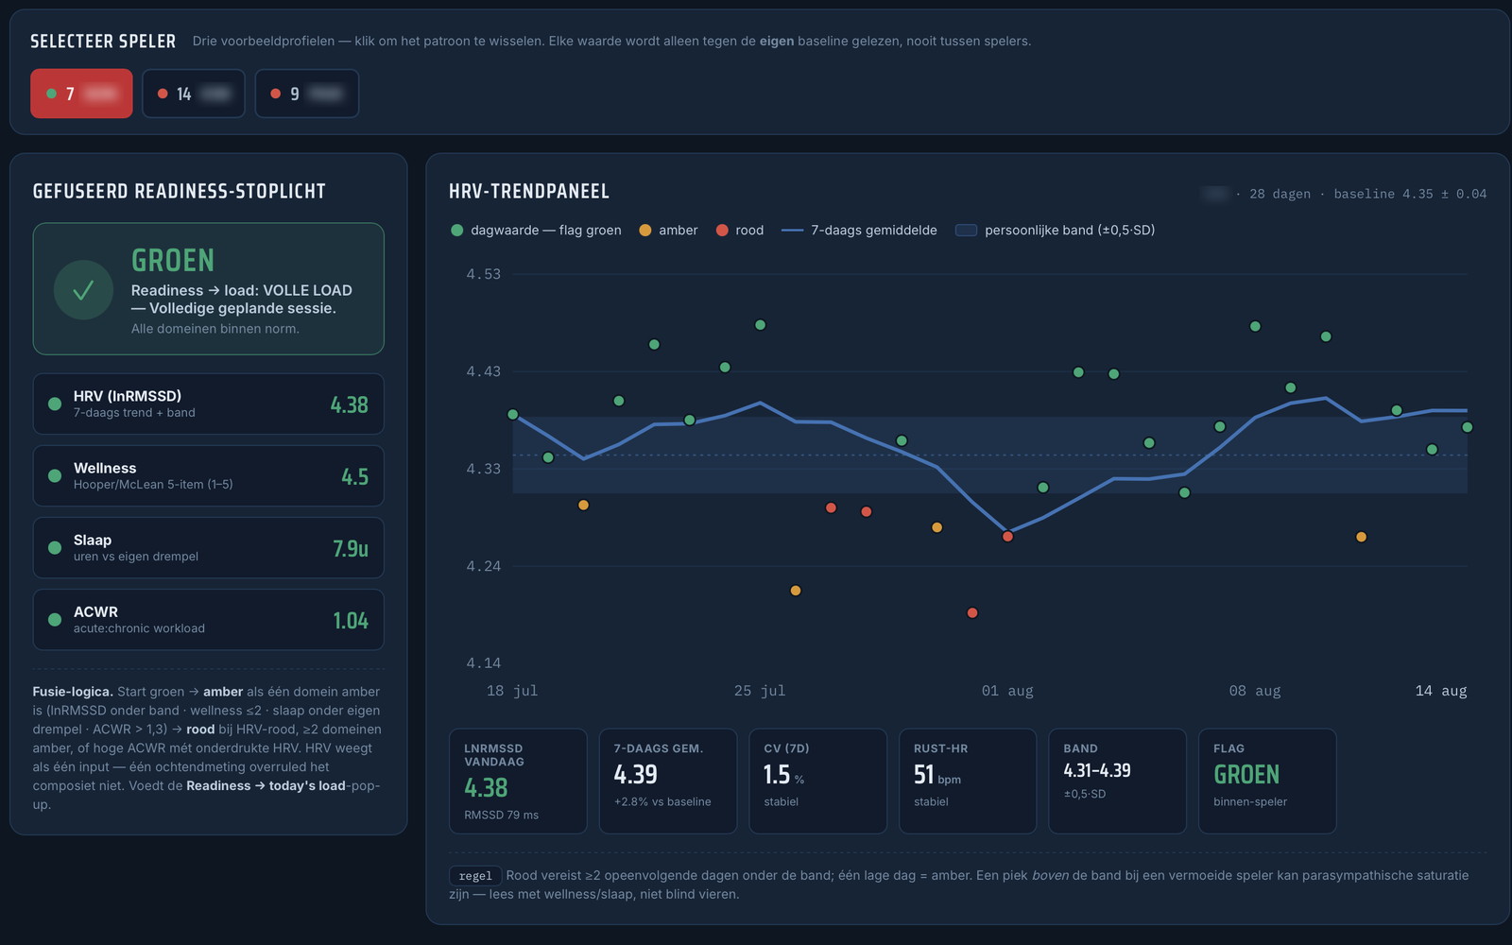The height and width of the screenshot is (945, 1512).
Task: Click the ACWR value '1.04'
Action: pos(351,620)
